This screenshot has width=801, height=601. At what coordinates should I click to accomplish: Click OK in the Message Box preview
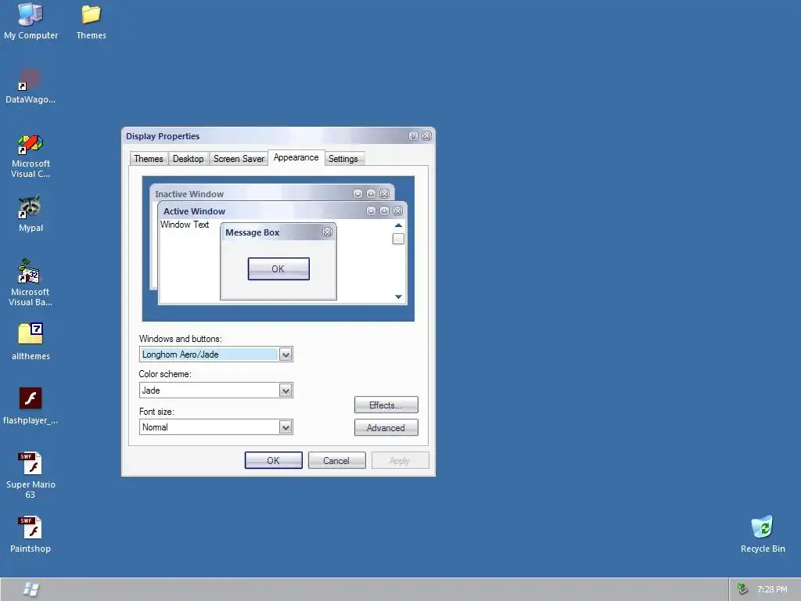(x=278, y=269)
